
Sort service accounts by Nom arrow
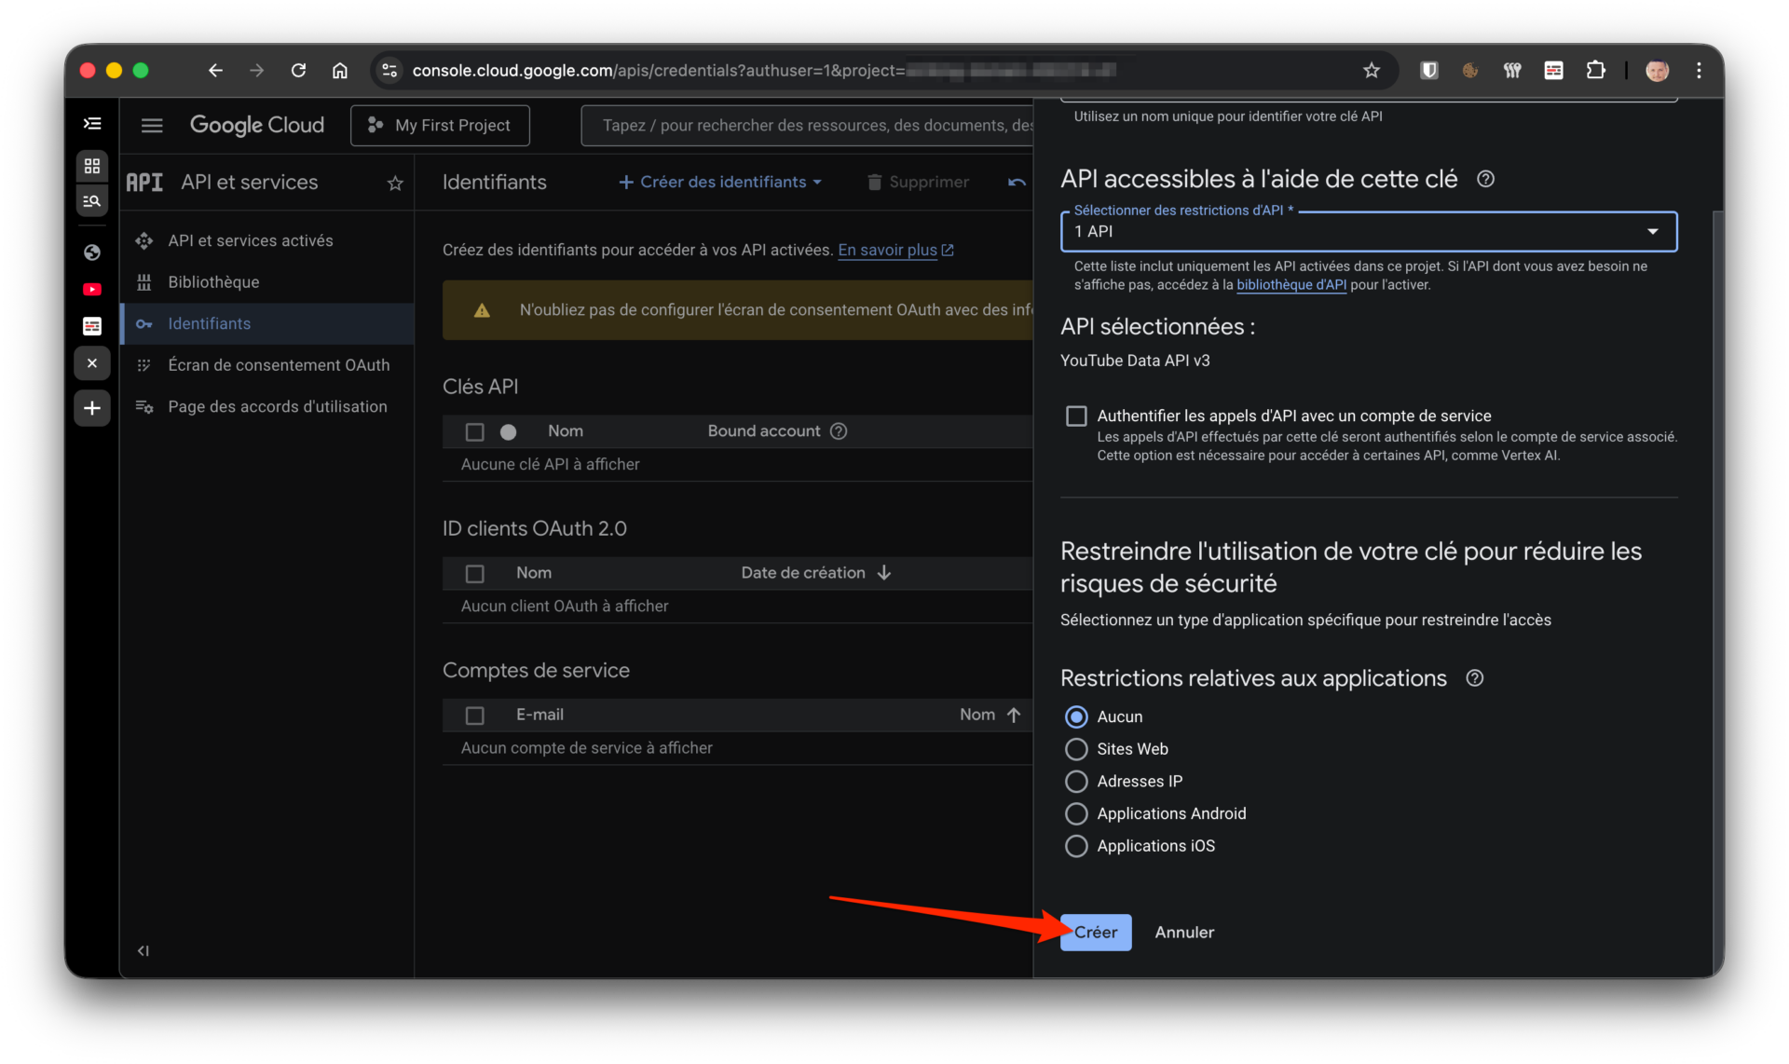pos(1014,715)
